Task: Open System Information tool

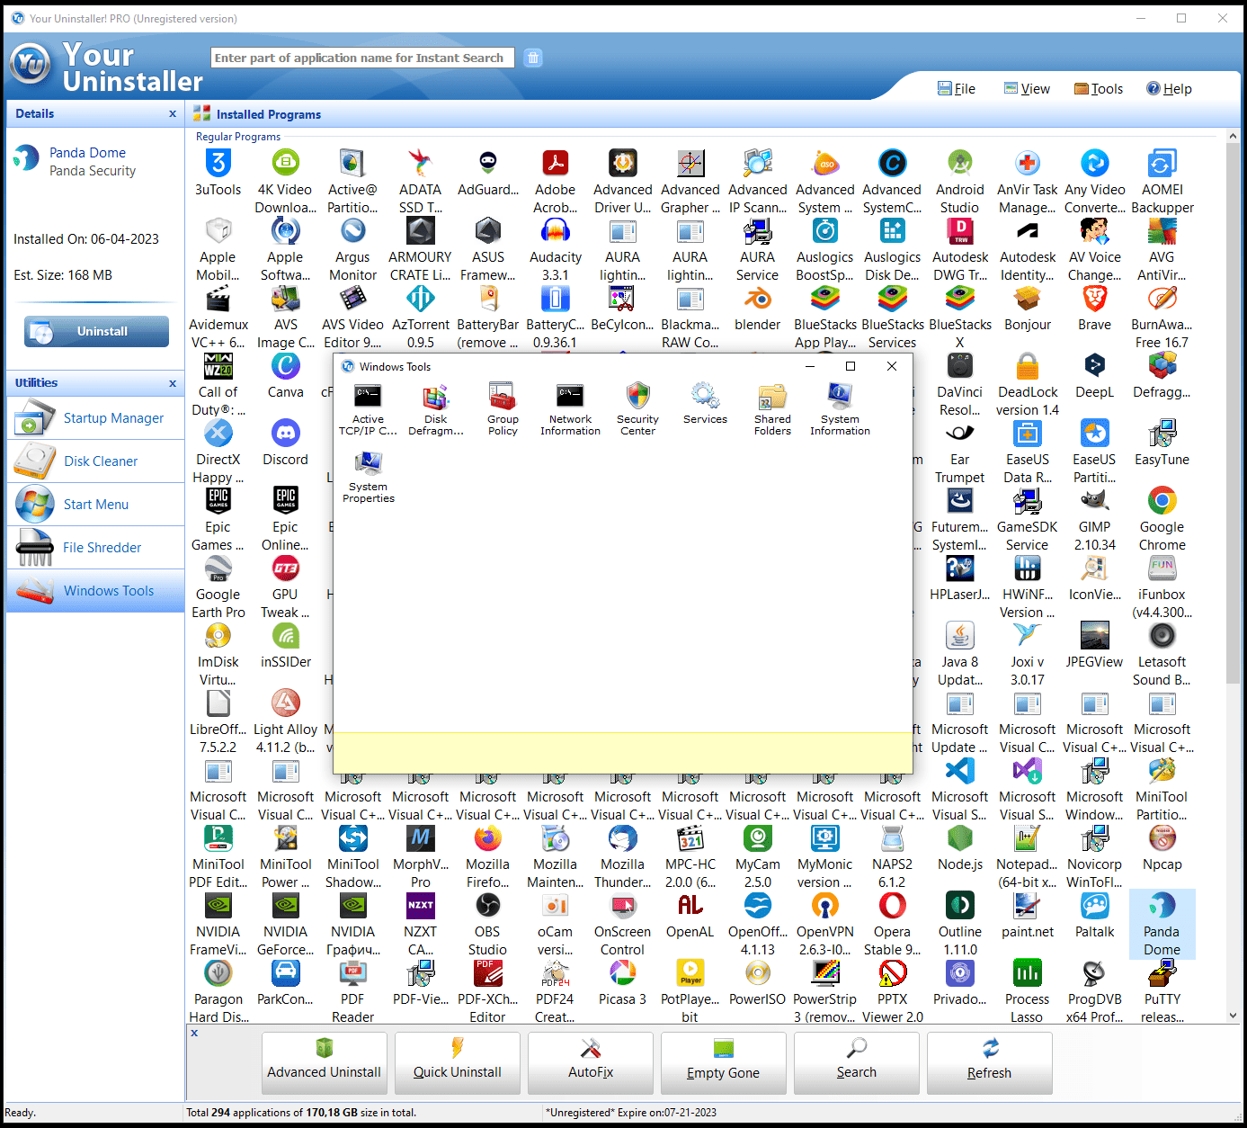Action: tap(840, 409)
